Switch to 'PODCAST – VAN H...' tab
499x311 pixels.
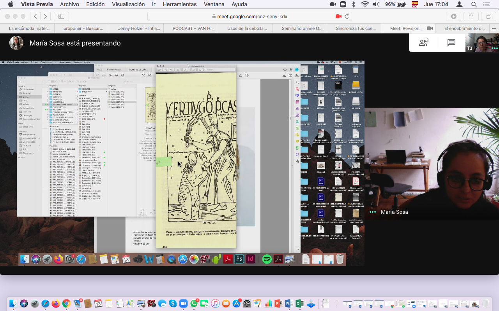(x=191, y=28)
